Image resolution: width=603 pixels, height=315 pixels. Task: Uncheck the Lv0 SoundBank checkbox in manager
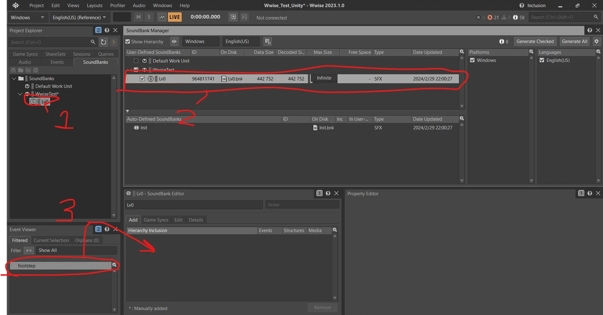coord(142,79)
